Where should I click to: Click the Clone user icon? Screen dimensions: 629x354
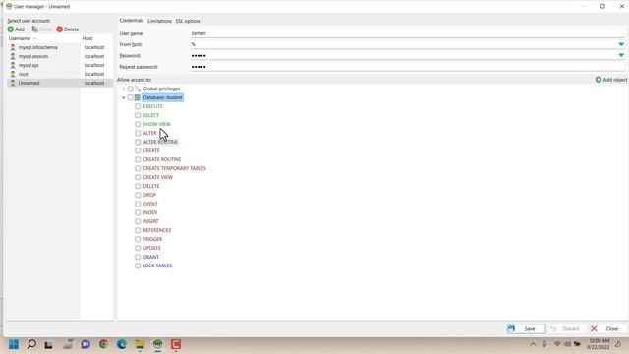(35, 29)
